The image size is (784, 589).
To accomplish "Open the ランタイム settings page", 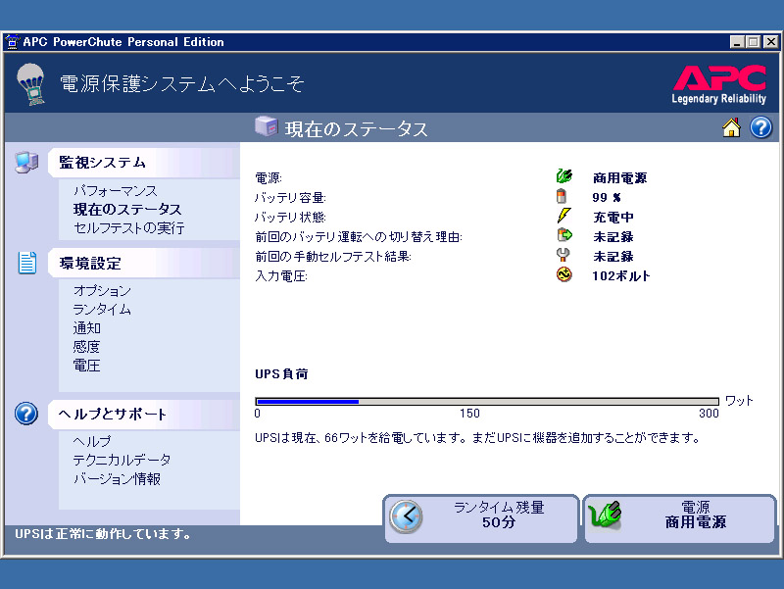I will tap(102, 310).
